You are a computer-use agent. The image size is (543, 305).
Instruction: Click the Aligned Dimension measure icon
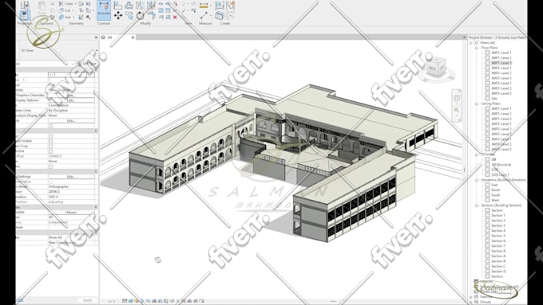coord(204,6)
